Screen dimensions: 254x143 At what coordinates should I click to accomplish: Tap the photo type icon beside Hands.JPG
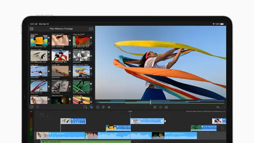pos(70,71)
